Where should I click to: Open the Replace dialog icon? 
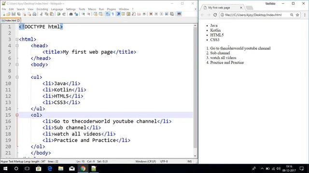[76, 14]
